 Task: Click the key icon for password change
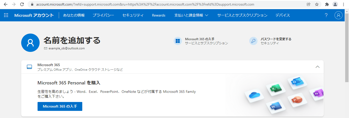click(253, 41)
